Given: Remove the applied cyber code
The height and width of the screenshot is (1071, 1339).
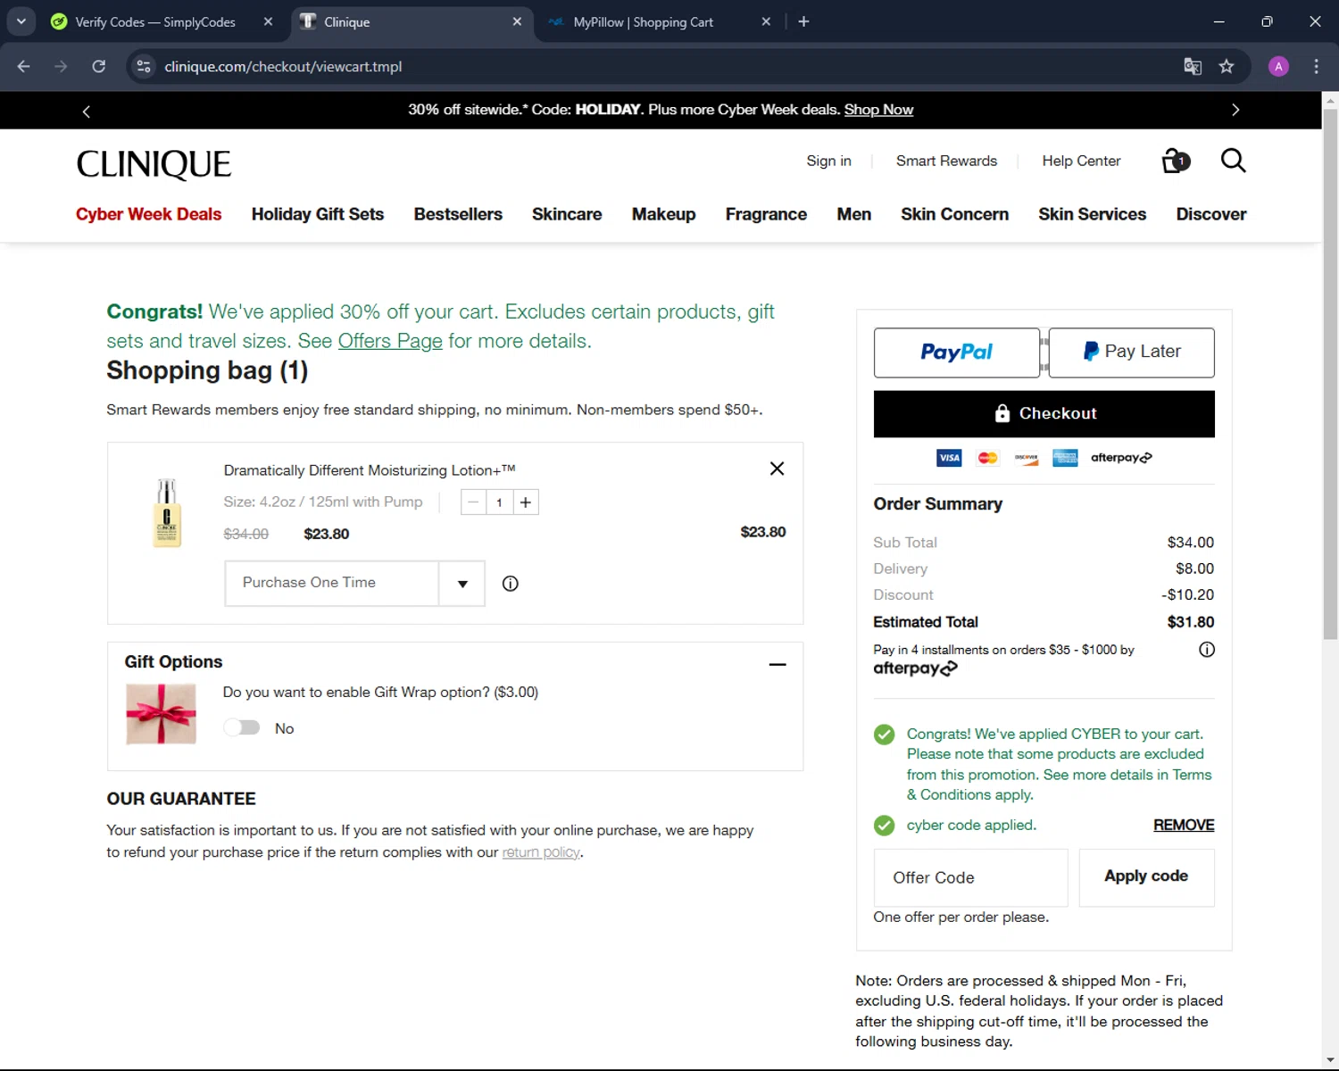Looking at the screenshot, I should coord(1184,825).
